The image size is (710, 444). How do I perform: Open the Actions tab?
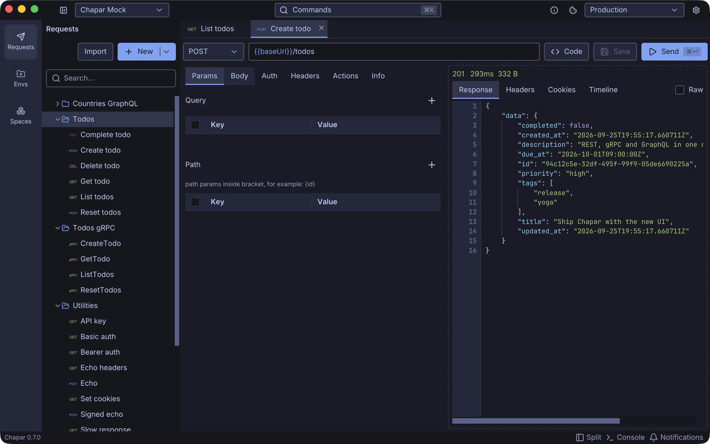[x=345, y=76]
